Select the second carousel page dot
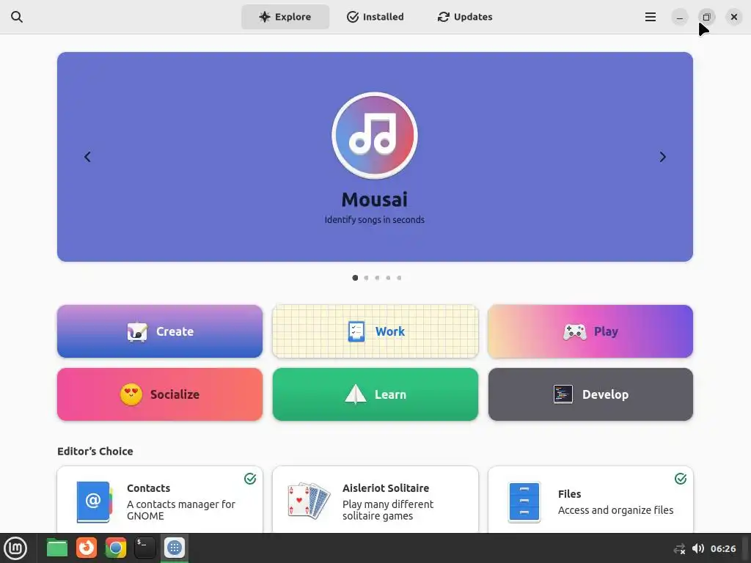This screenshot has height=563, width=751. pos(367,278)
